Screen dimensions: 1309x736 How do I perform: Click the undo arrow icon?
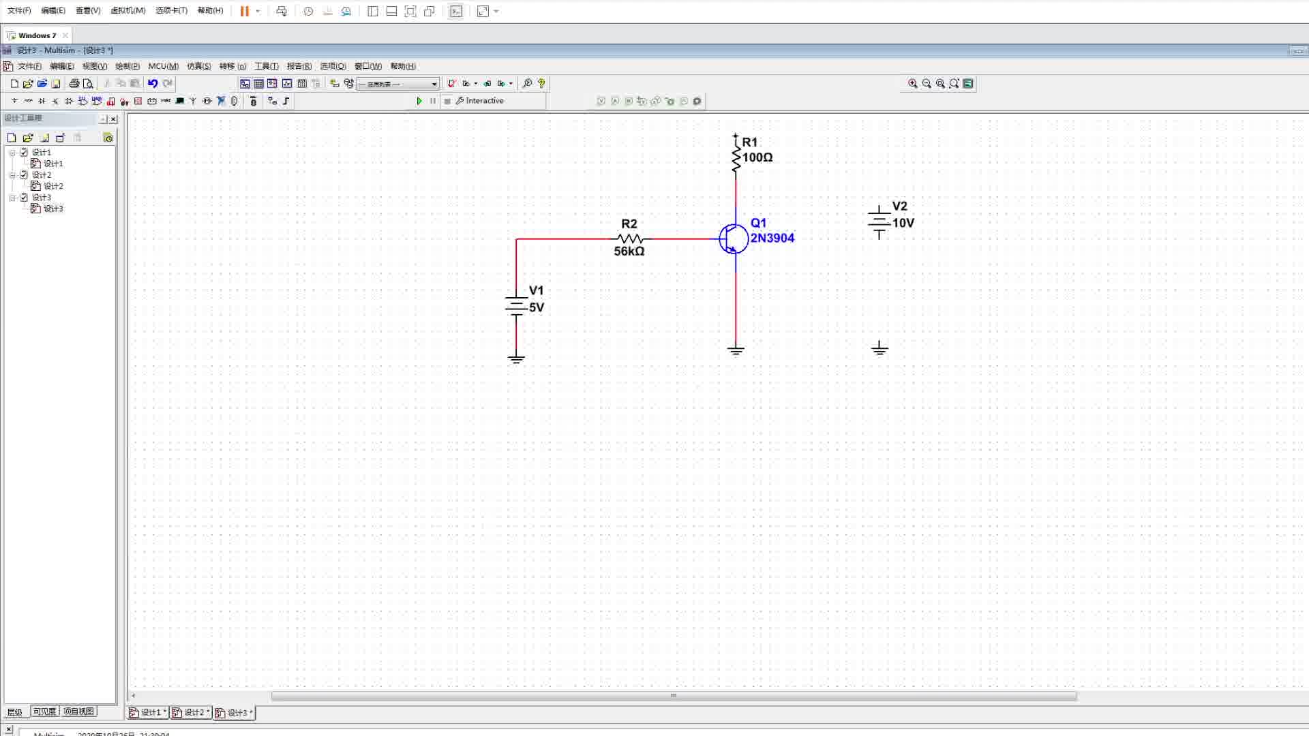pyautogui.click(x=153, y=83)
